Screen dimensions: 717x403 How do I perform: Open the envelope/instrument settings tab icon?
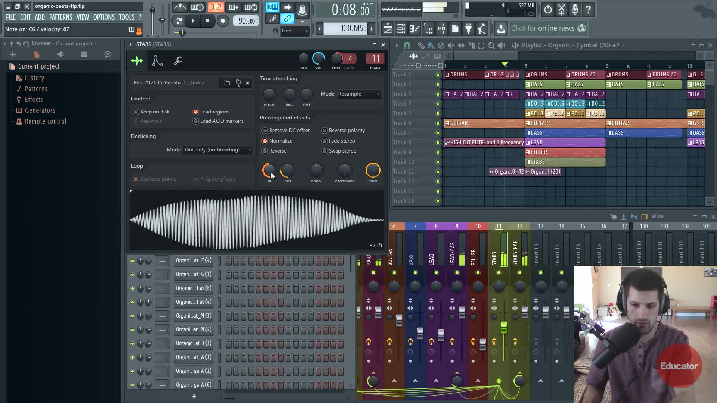pyautogui.click(x=157, y=60)
